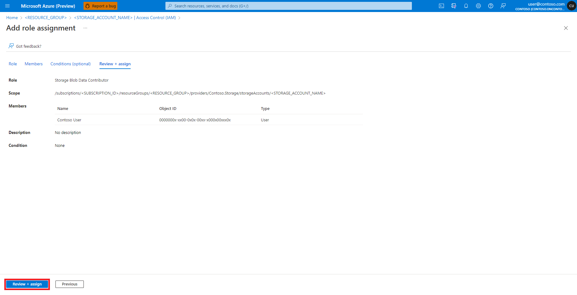Click the Scope subscription path text
Viewport: 577px width, 295px height.
(190, 93)
